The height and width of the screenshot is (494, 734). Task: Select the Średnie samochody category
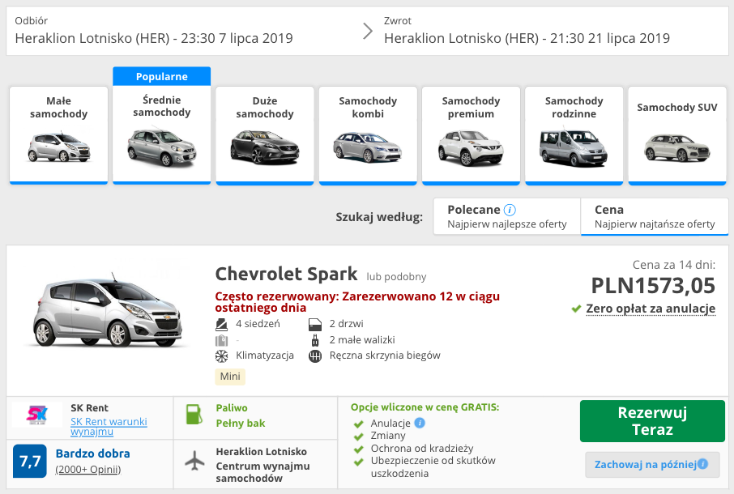[x=161, y=135]
